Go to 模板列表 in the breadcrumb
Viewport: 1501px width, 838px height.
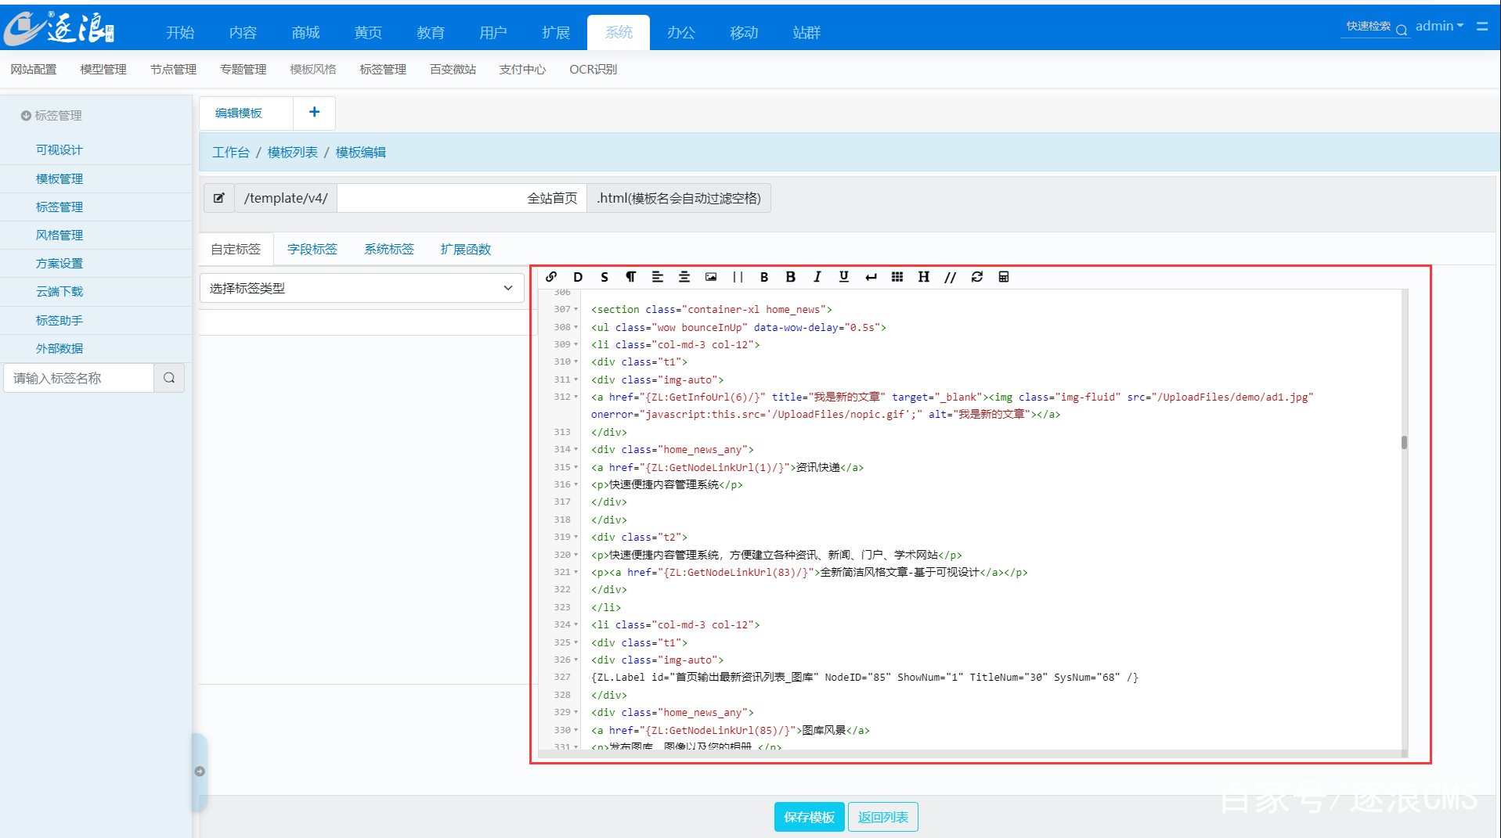[293, 152]
